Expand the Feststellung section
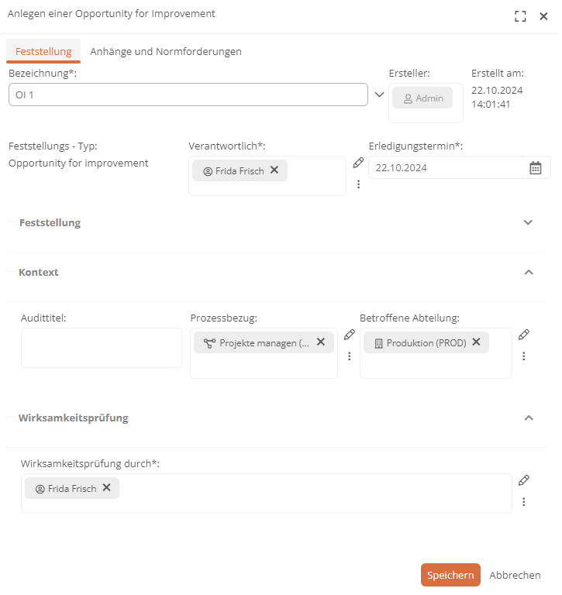Viewport: 562px width, 595px height. pyautogui.click(x=528, y=222)
